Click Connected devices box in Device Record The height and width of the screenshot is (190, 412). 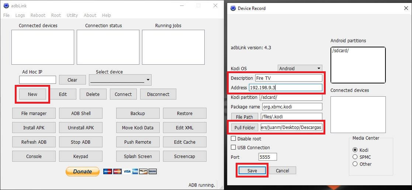358,115
